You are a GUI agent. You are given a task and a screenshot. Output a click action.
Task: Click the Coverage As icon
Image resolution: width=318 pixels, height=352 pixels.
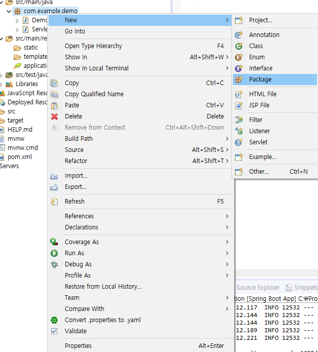tap(54, 242)
